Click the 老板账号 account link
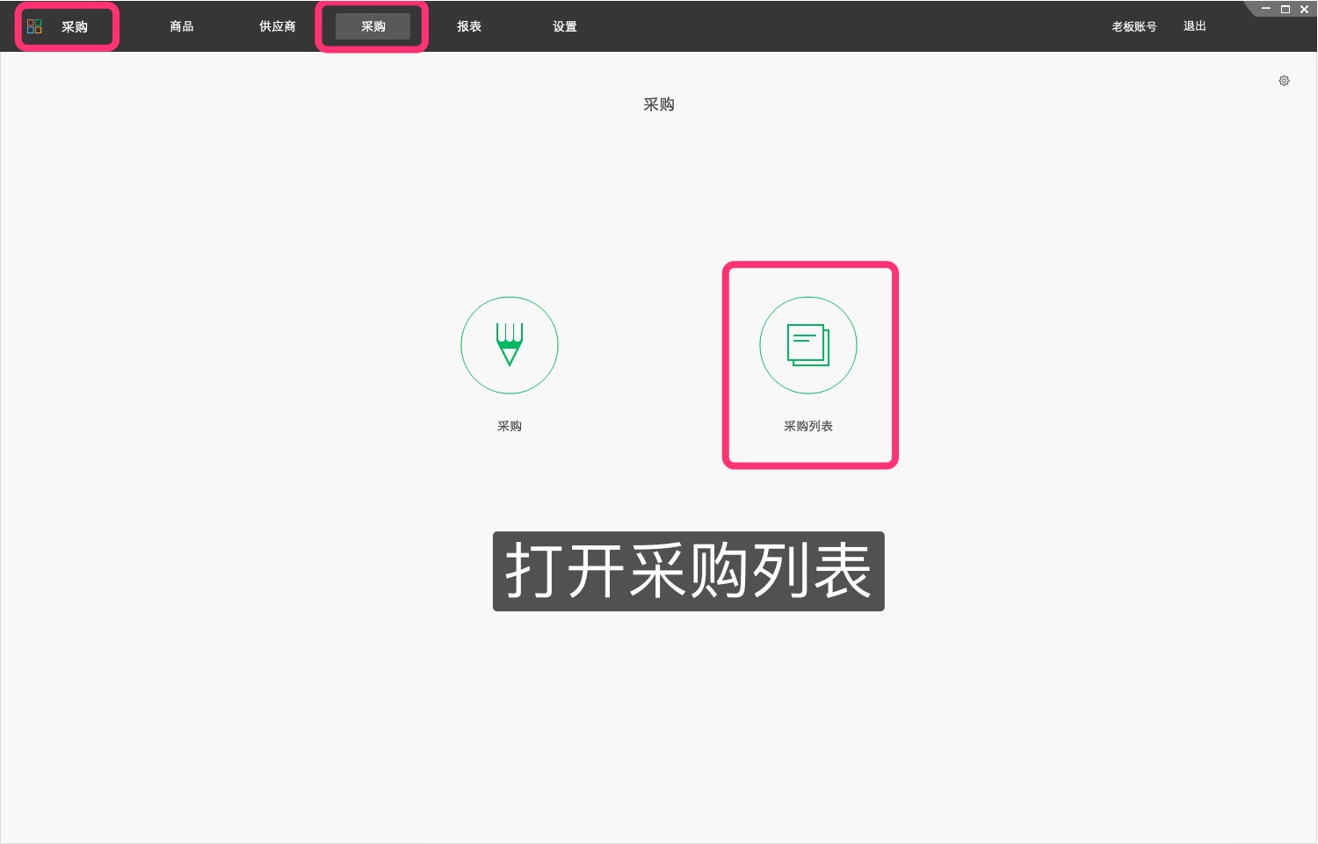The width and height of the screenshot is (1318, 844). (x=1134, y=26)
